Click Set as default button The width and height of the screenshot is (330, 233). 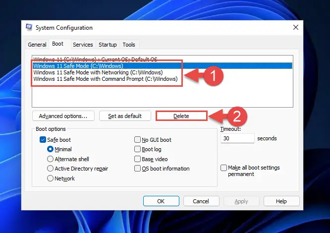pos(125,116)
